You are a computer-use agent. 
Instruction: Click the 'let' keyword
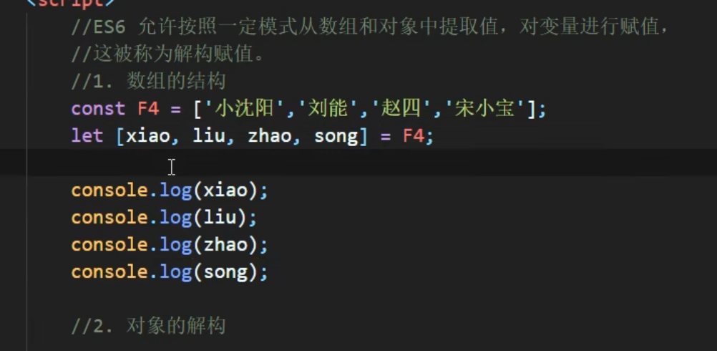87,136
